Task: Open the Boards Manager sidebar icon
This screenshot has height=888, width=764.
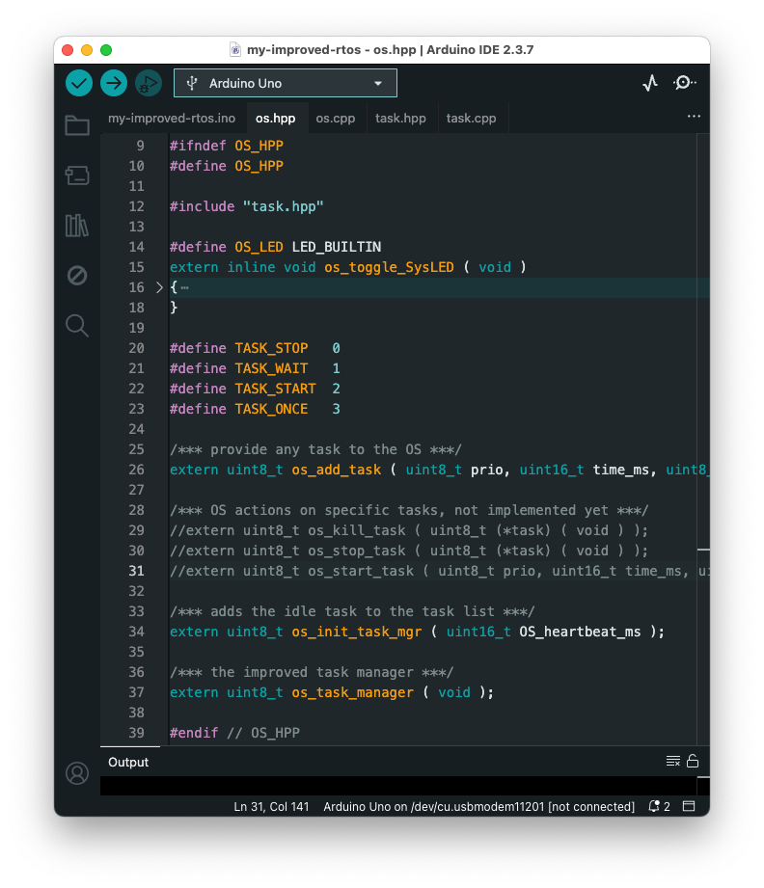Action: (77, 175)
